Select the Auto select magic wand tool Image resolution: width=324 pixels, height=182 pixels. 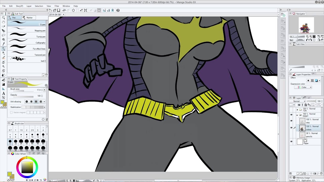[x=4, y=40]
